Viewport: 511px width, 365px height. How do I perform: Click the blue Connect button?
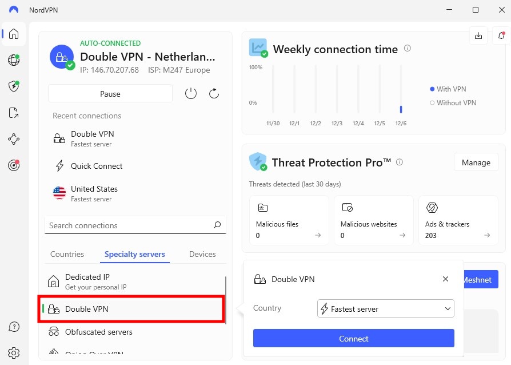354,338
